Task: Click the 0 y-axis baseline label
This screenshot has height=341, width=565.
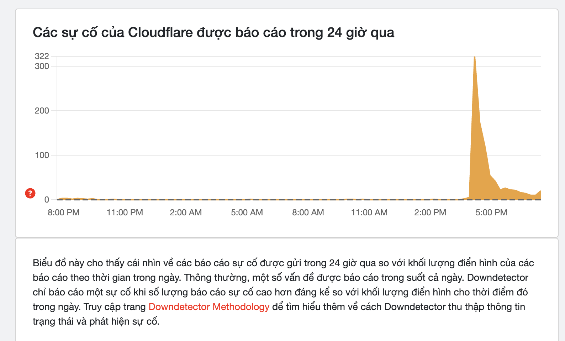Action: pyautogui.click(x=47, y=200)
